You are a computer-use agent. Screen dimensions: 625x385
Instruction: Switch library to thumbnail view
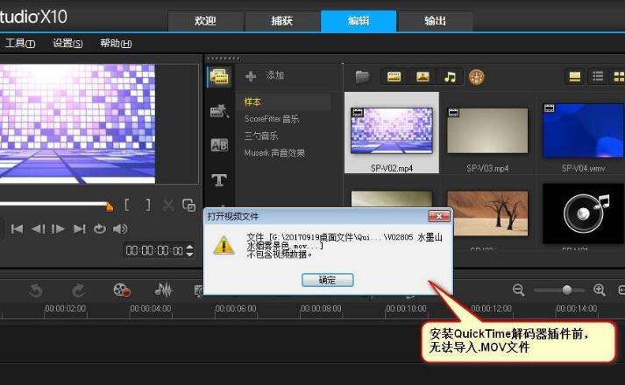pos(619,76)
